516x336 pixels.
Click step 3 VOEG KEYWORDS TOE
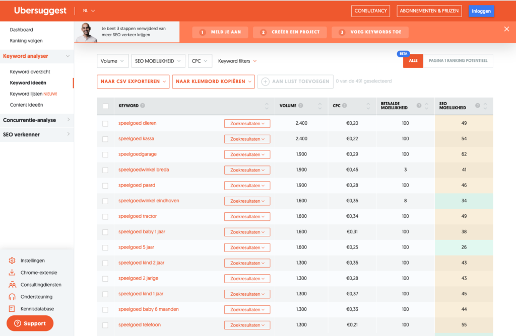coord(370,32)
